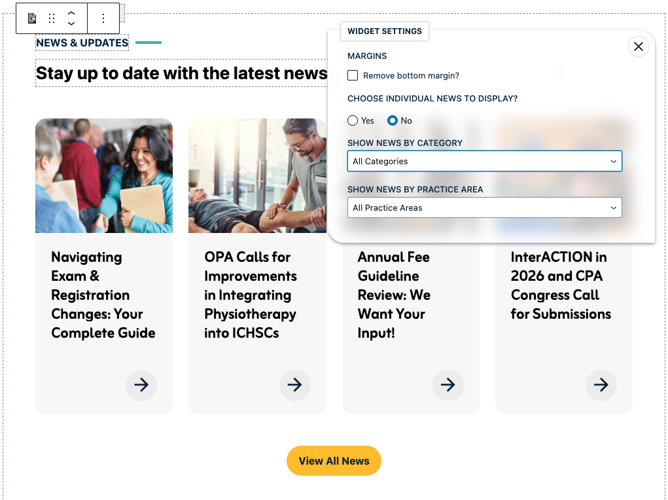The width and height of the screenshot is (668, 500).
Task: Click the News & Updates heading text
Action: tap(82, 43)
